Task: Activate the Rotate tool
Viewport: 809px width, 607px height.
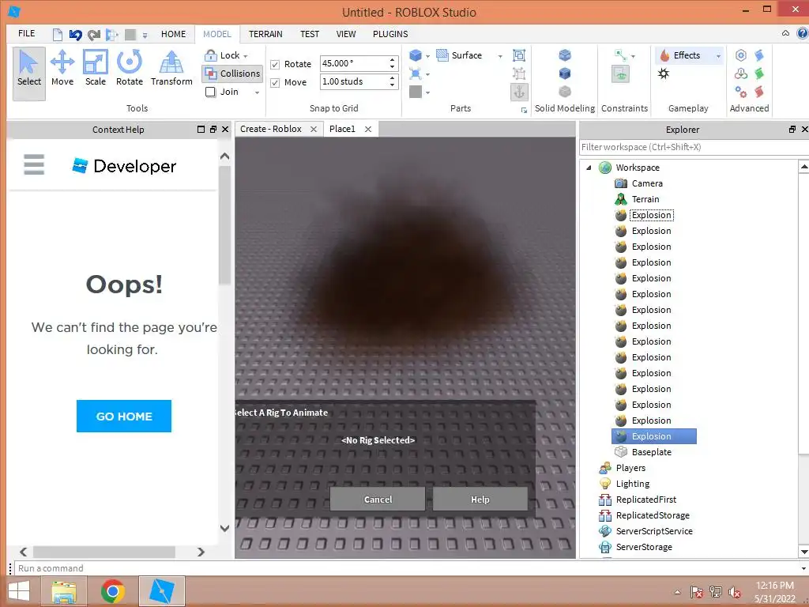Action: point(129,68)
